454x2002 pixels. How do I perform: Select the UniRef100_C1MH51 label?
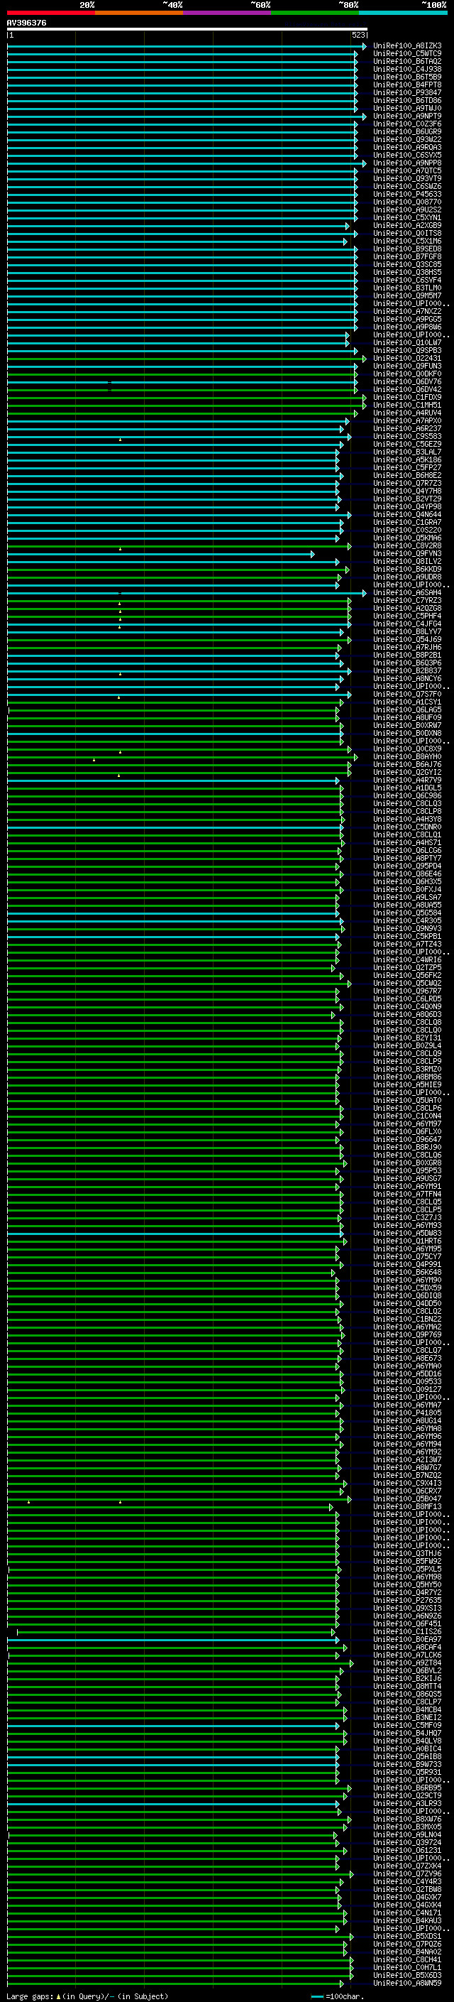point(407,405)
